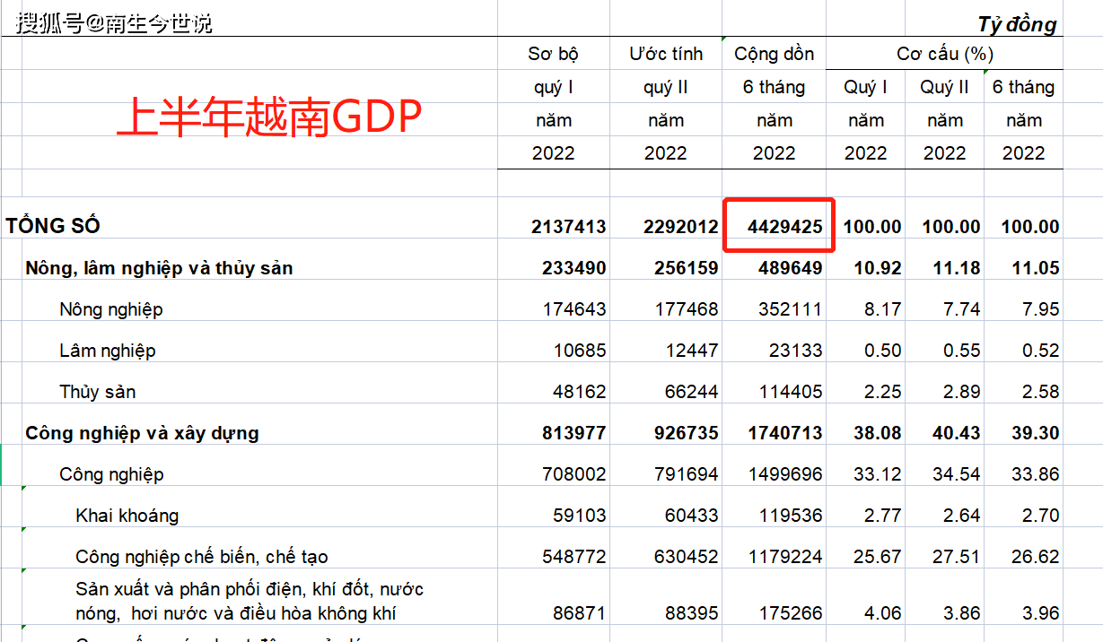Click the 上半年越南GDP red title text
Image resolution: width=1103 pixels, height=642 pixels.
(269, 114)
